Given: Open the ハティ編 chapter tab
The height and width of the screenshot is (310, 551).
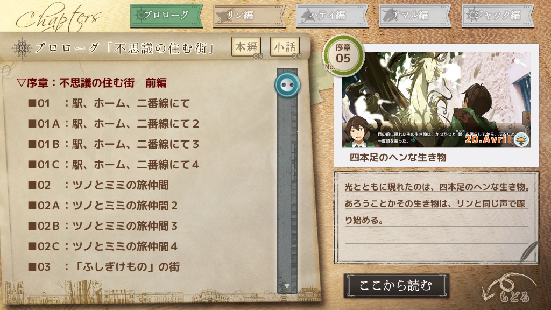Looking at the screenshot, I should (x=332, y=16).
